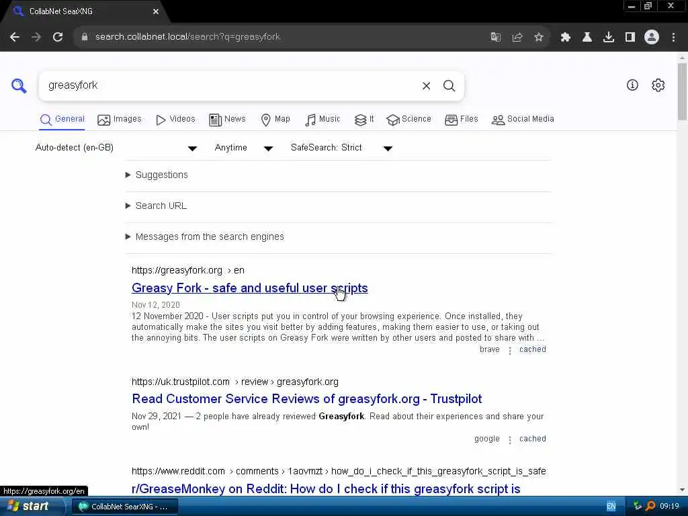Screen dimensions: 688x516
Task: Submit search with magnifier button
Action: [x=449, y=86]
